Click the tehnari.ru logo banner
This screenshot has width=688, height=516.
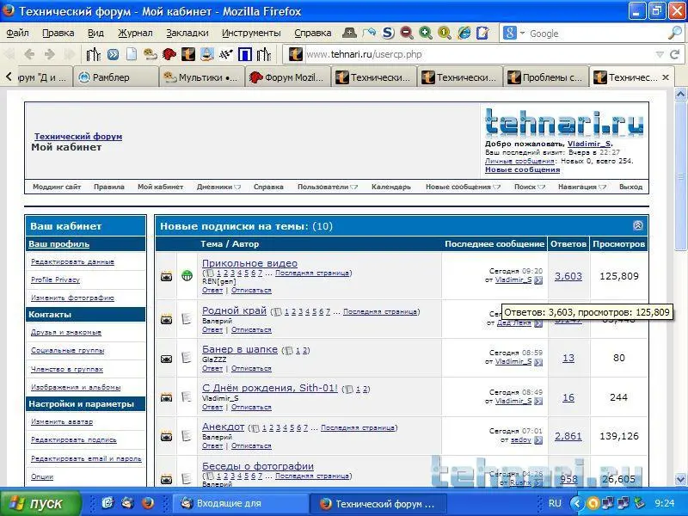click(564, 121)
